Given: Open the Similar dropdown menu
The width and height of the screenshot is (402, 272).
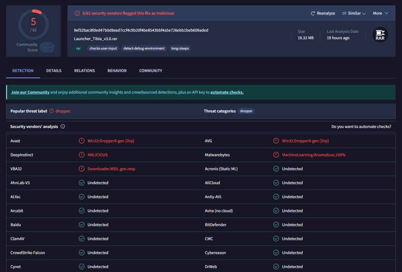Looking at the screenshot, I should click(x=354, y=13).
